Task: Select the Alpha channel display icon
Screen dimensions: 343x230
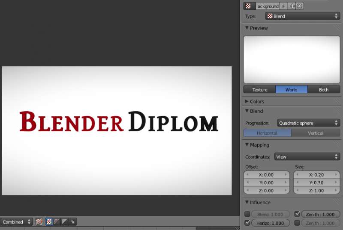Action: pos(65,222)
